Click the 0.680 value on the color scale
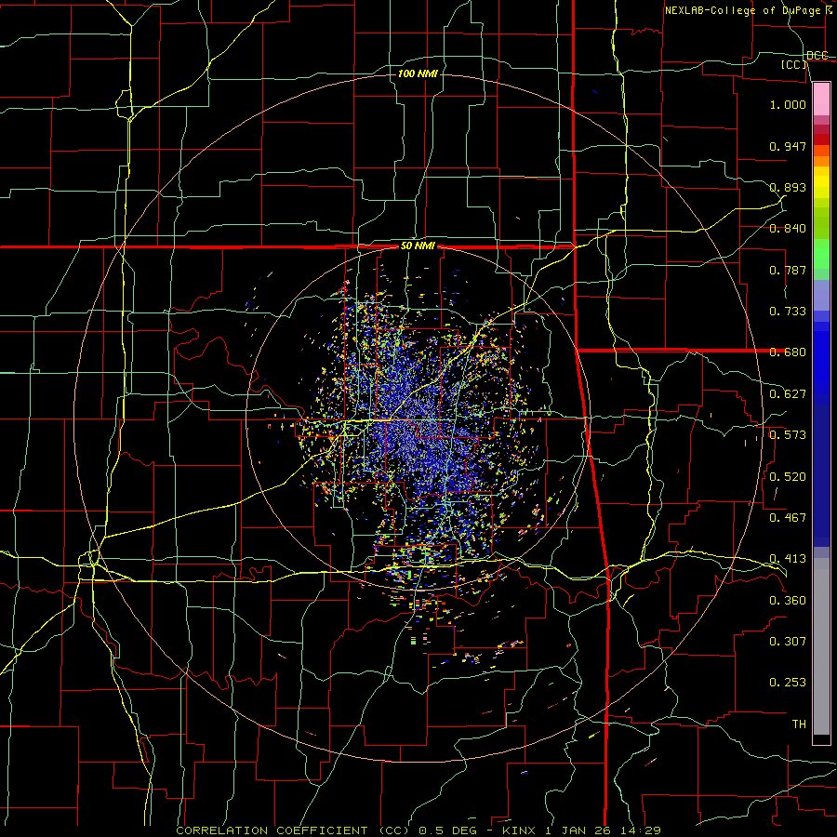 [x=788, y=352]
